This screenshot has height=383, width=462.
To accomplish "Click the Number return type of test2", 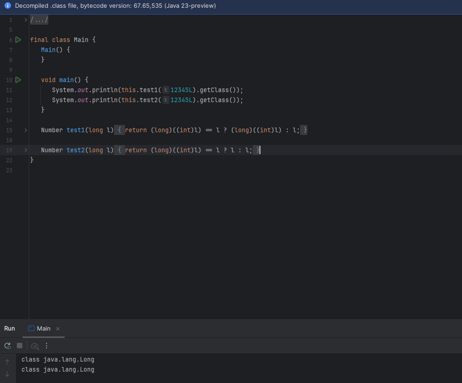I will point(52,150).
